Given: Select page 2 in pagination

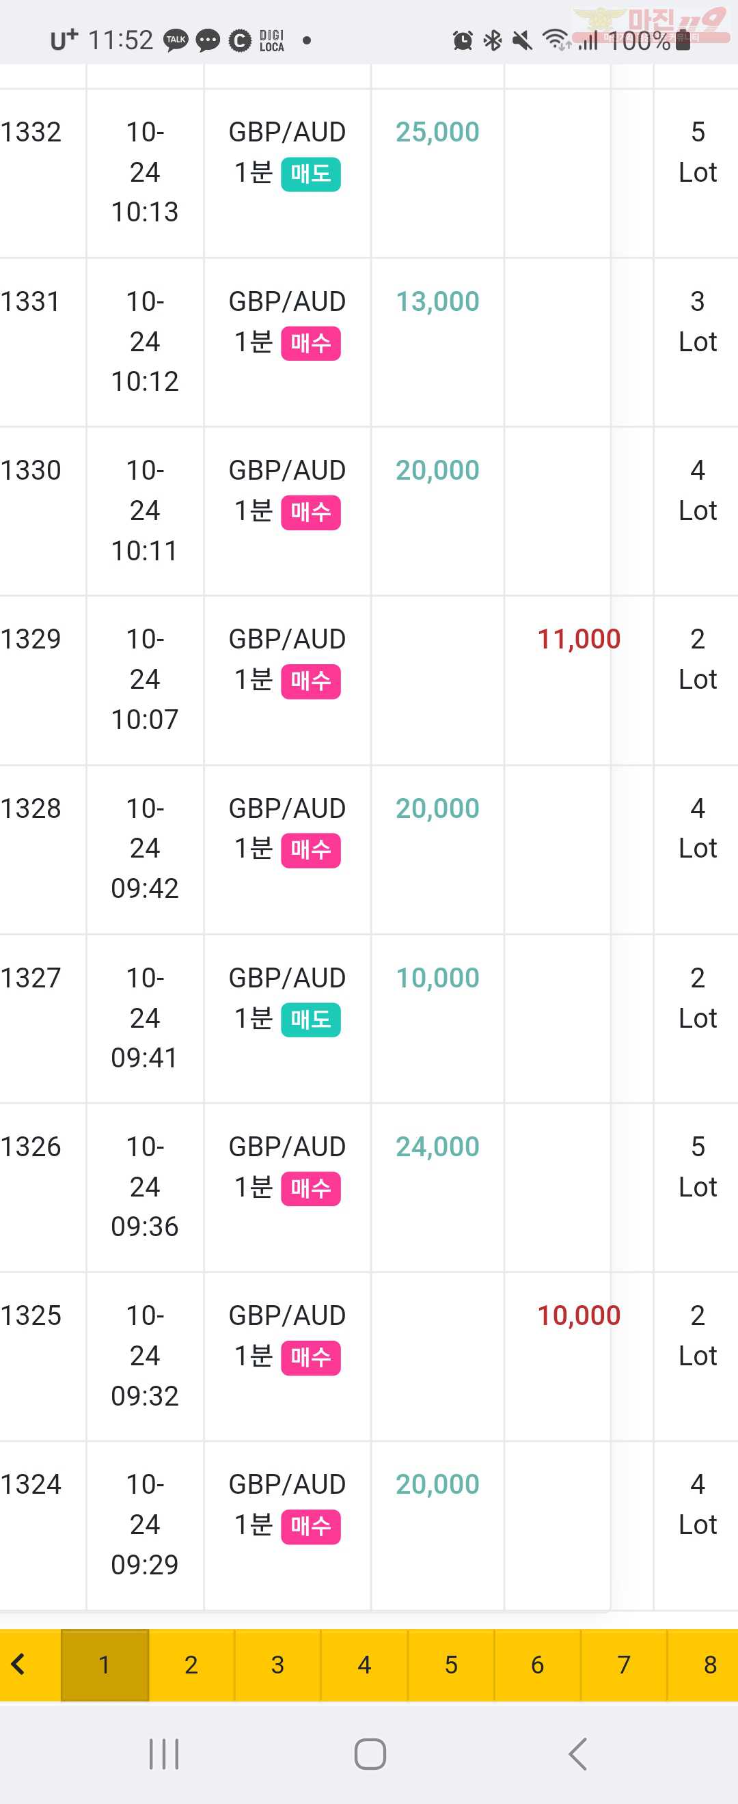Looking at the screenshot, I should click(x=191, y=1664).
